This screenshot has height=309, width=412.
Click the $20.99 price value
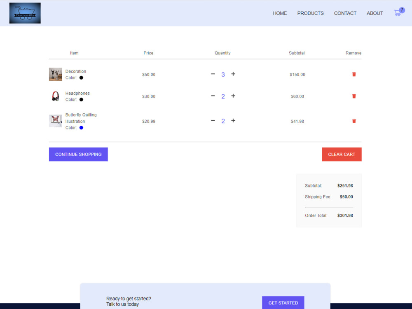coord(149,122)
